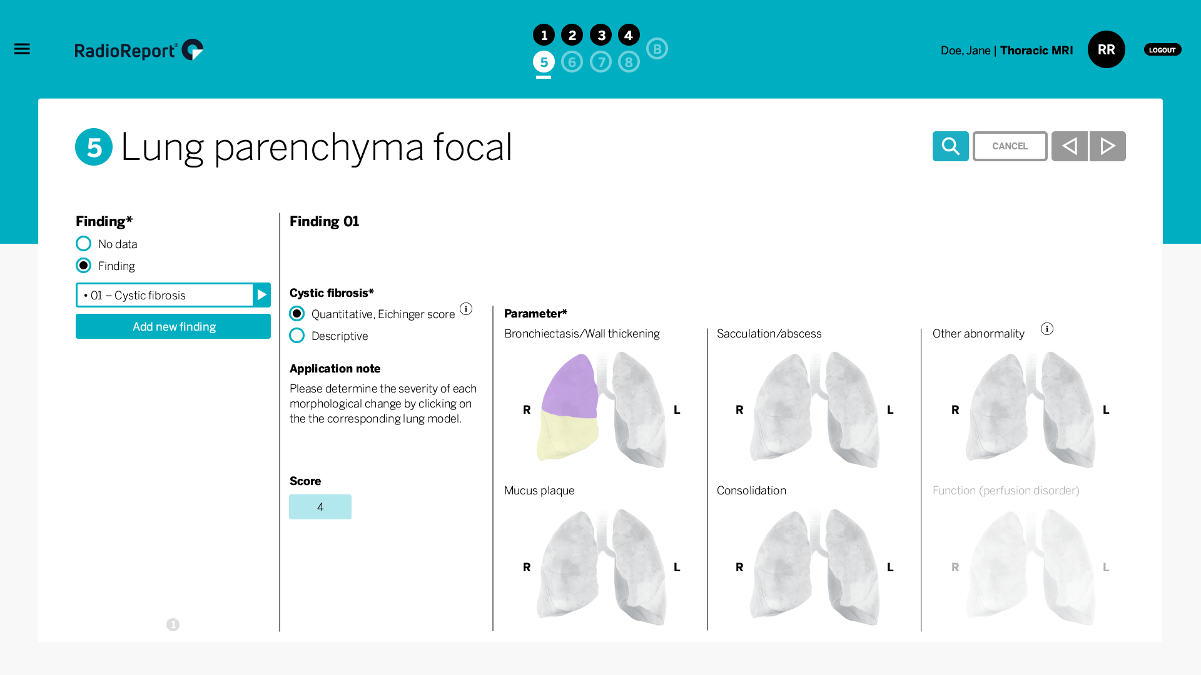Viewport: 1201px width, 675px height.
Task: Expand the 01 – Cystic fibrosis dropdown arrow
Action: point(261,295)
